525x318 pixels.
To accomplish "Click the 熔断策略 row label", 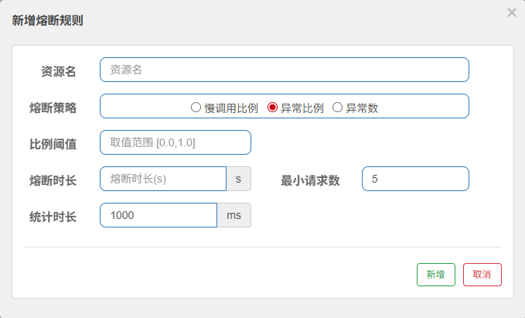I will pos(52,108).
